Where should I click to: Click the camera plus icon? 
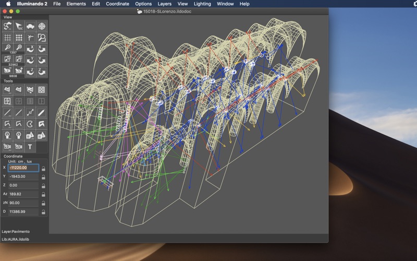pos(19,70)
